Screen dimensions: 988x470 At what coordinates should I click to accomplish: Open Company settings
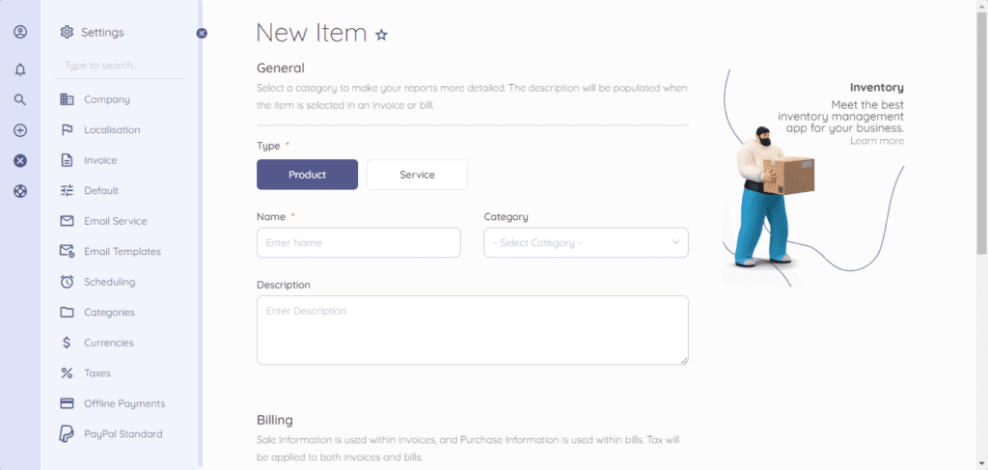point(106,99)
